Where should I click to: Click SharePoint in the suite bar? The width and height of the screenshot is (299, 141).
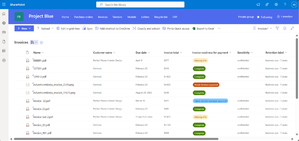(x=17, y=4)
